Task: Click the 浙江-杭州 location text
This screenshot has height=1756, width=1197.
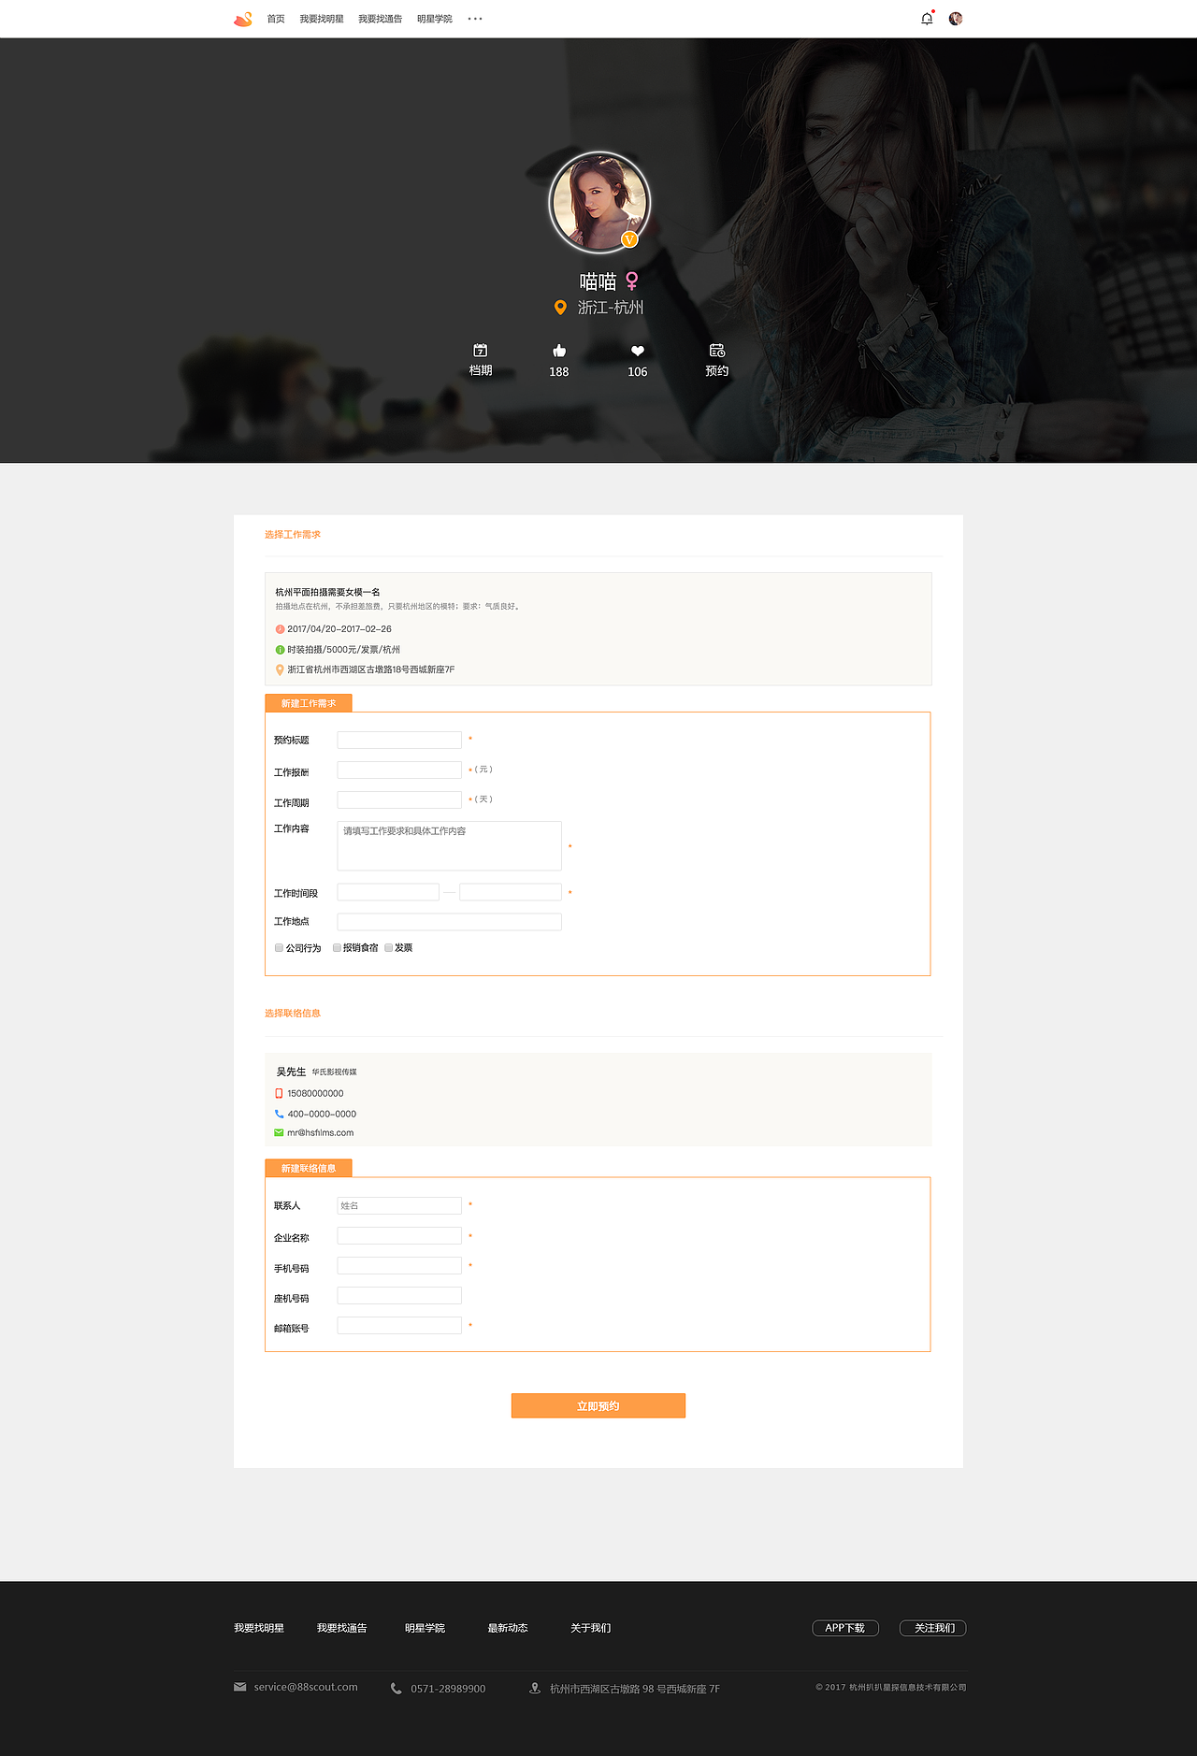Action: (611, 308)
